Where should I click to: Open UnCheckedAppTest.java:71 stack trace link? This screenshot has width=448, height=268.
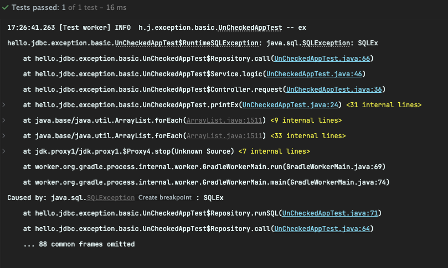pos(330,213)
